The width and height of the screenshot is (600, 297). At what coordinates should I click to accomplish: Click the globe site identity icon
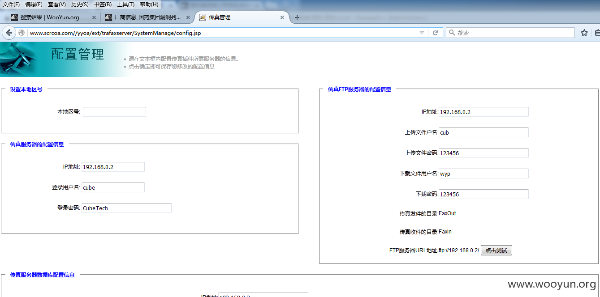click(x=22, y=33)
